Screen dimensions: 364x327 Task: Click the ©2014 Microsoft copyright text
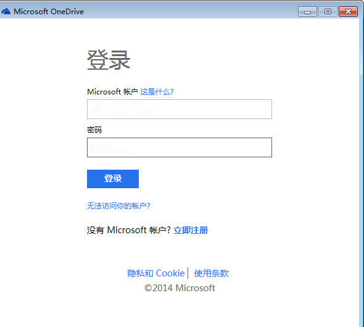point(180,288)
